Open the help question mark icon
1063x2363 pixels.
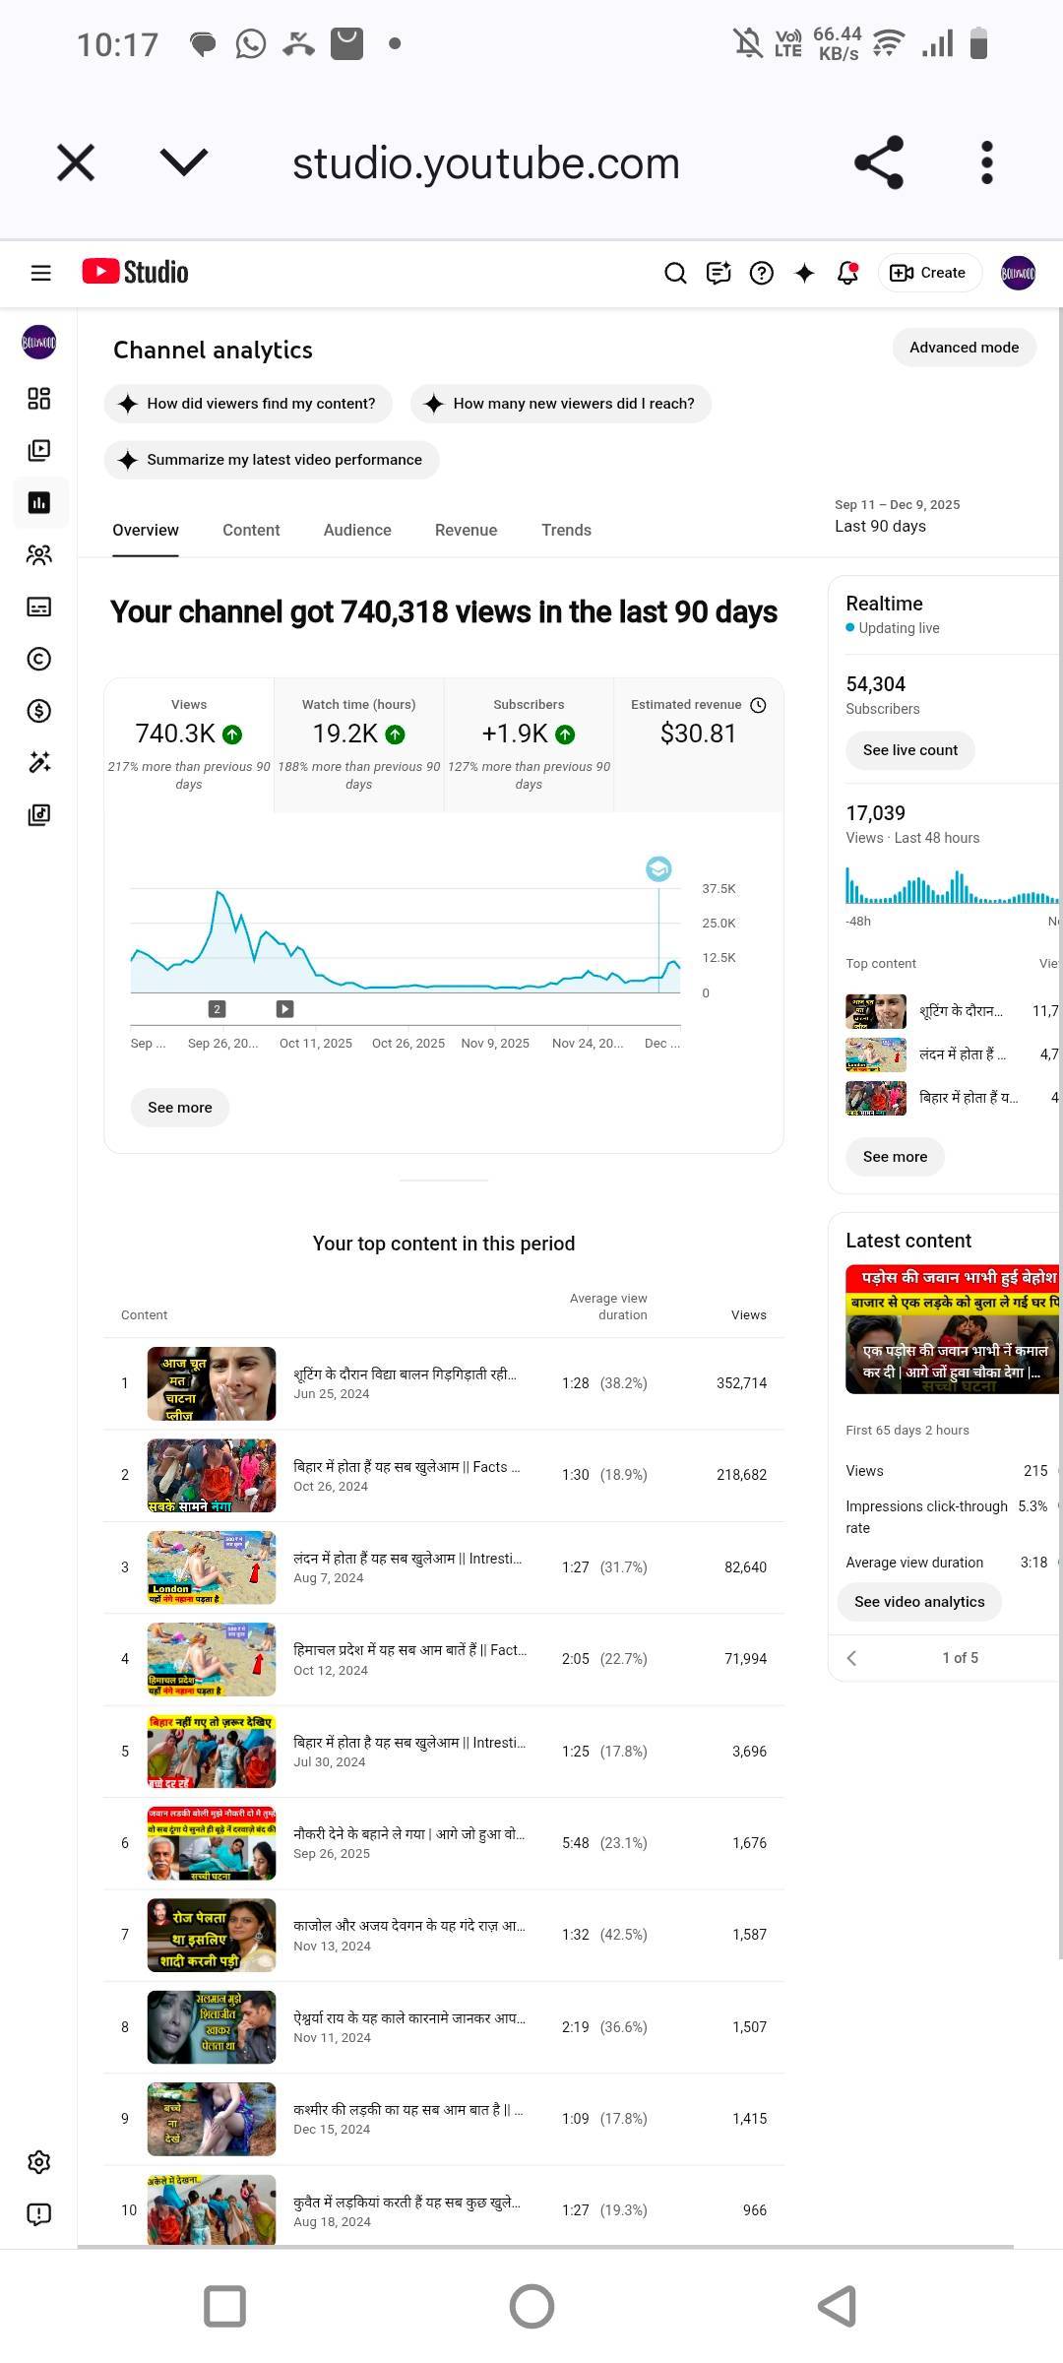tap(761, 273)
